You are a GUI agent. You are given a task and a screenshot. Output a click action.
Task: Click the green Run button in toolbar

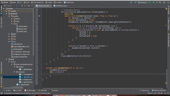pyautogui.click(x=150, y=2)
